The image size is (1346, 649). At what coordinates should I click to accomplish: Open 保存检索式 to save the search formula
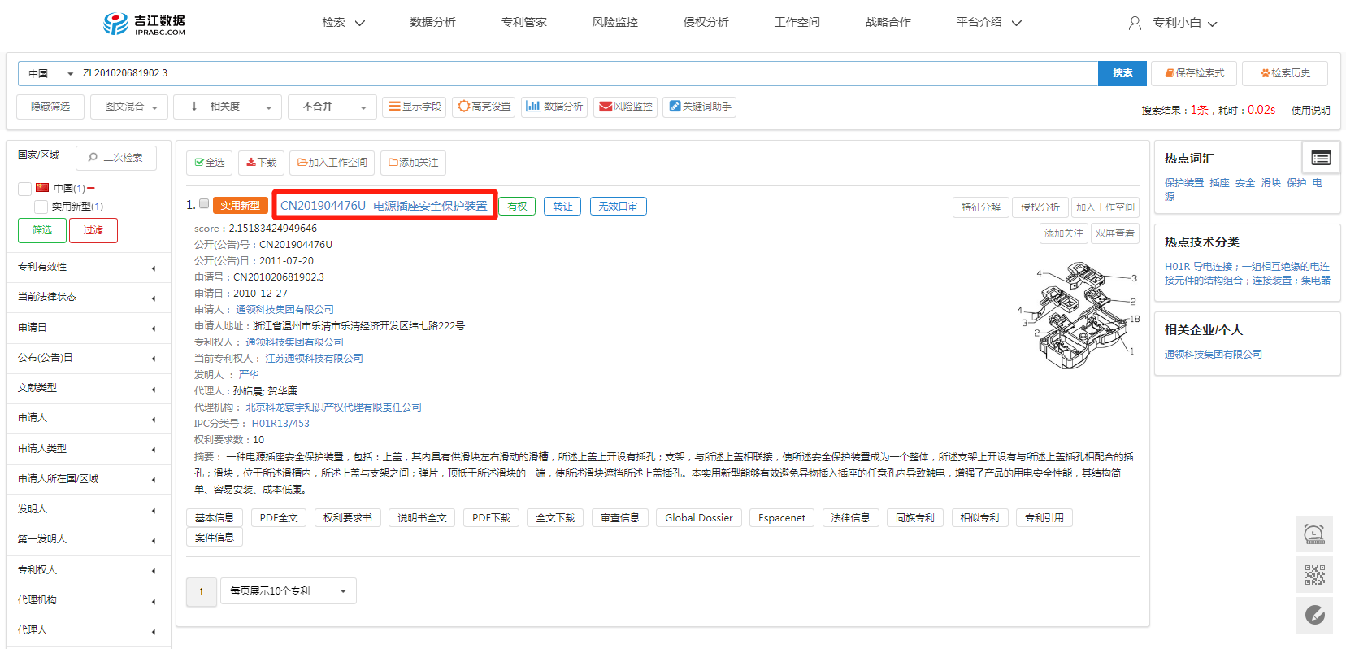tap(1194, 73)
